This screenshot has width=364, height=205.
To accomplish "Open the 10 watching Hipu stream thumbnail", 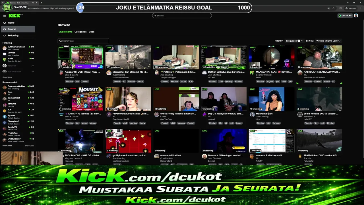I will tap(272, 99).
